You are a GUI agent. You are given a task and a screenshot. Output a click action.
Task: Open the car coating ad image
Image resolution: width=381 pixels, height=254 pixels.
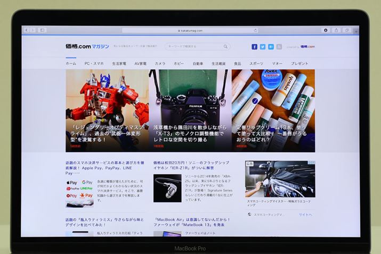280,179
